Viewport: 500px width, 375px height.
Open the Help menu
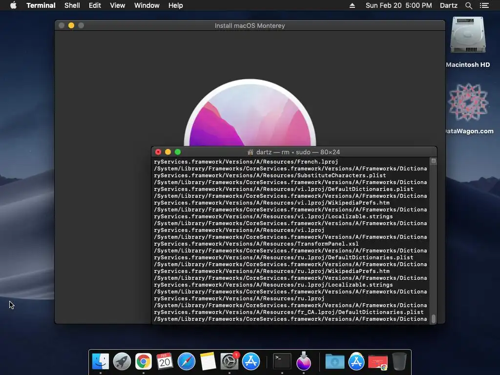coord(176,5)
